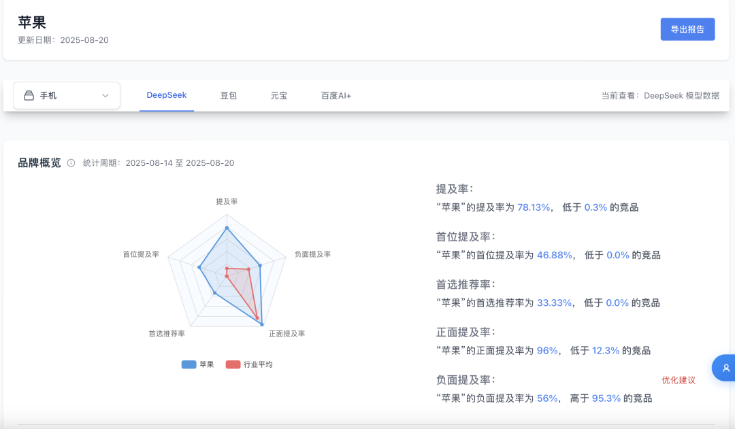Click the briefcase icon beside 手机

[x=29, y=96]
